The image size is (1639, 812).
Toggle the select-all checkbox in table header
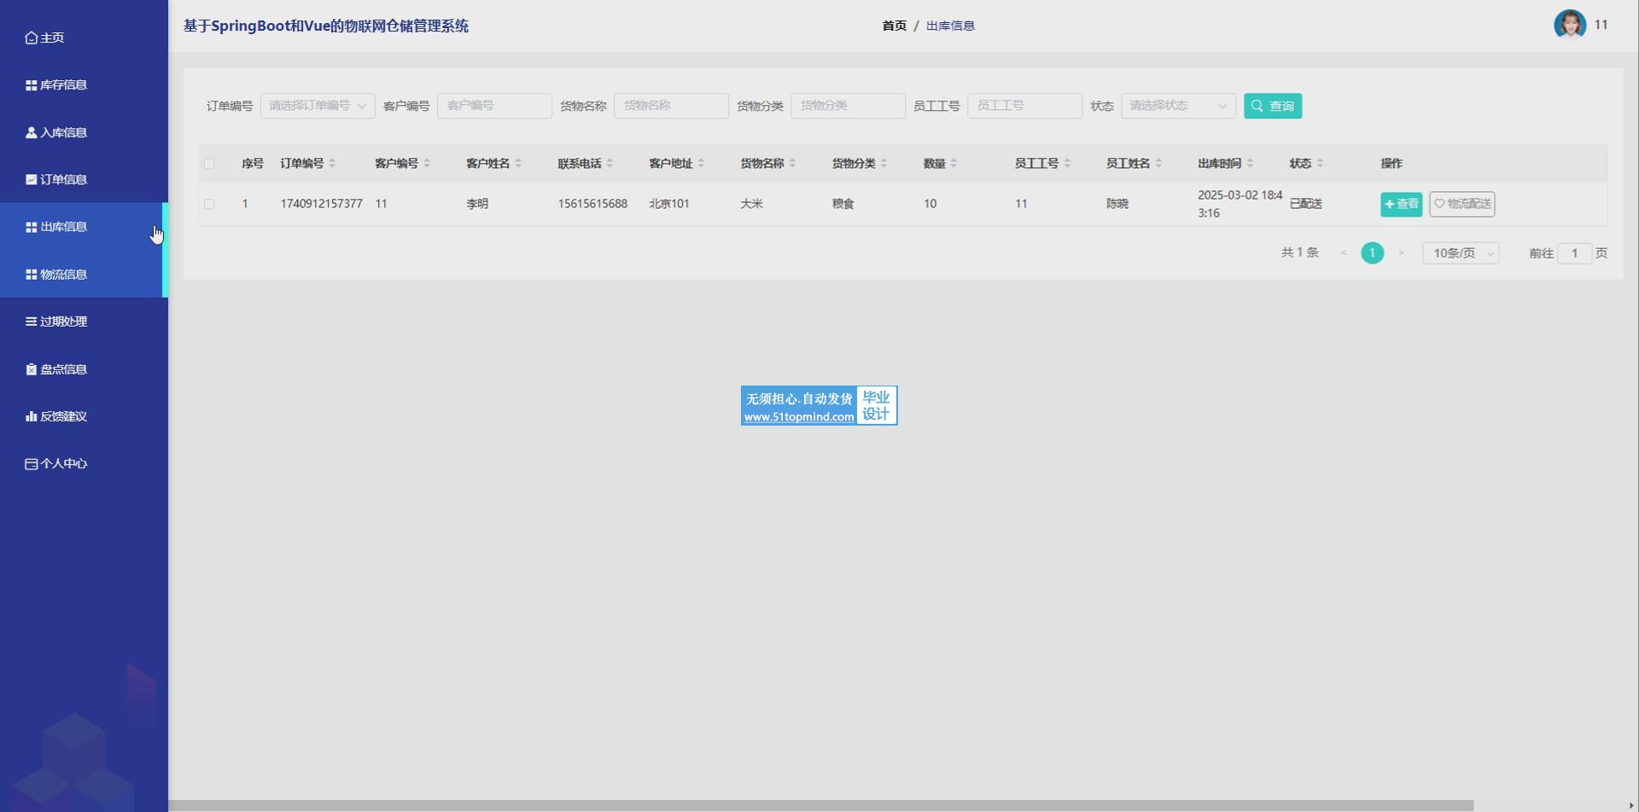click(x=209, y=164)
